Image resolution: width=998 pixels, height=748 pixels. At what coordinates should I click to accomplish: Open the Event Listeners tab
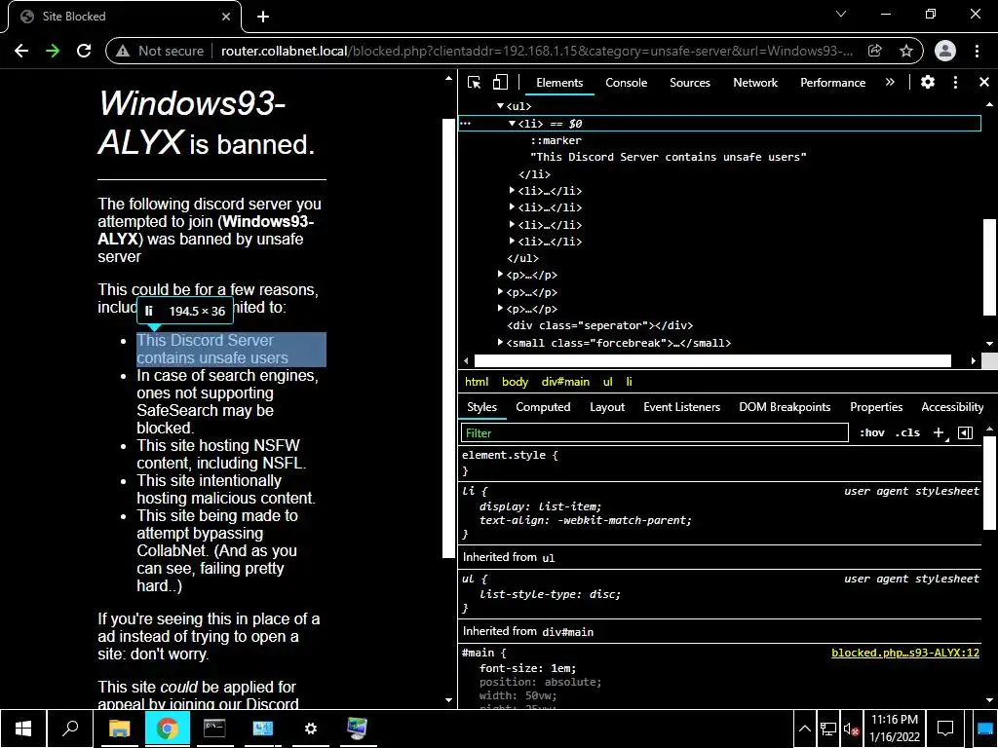(681, 407)
